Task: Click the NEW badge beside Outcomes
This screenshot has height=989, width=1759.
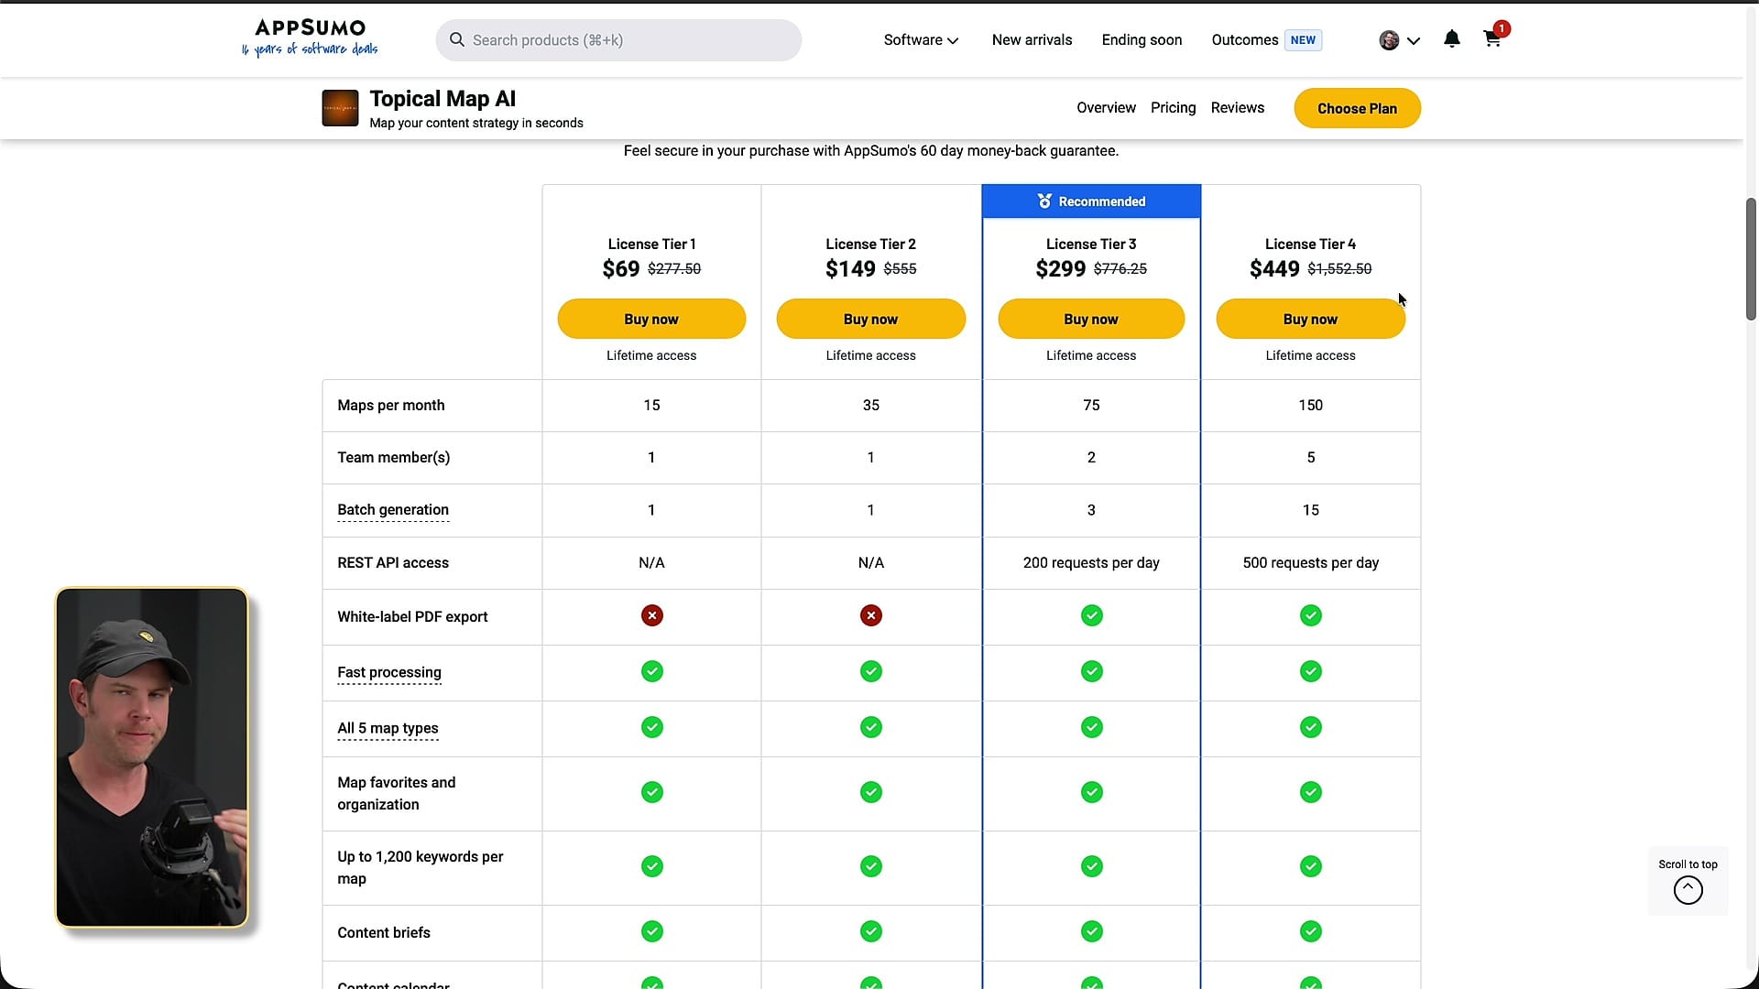Action: (x=1303, y=40)
